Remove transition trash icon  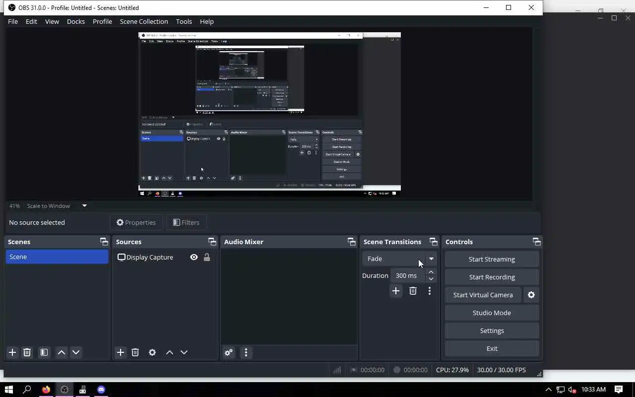click(x=413, y=291)
